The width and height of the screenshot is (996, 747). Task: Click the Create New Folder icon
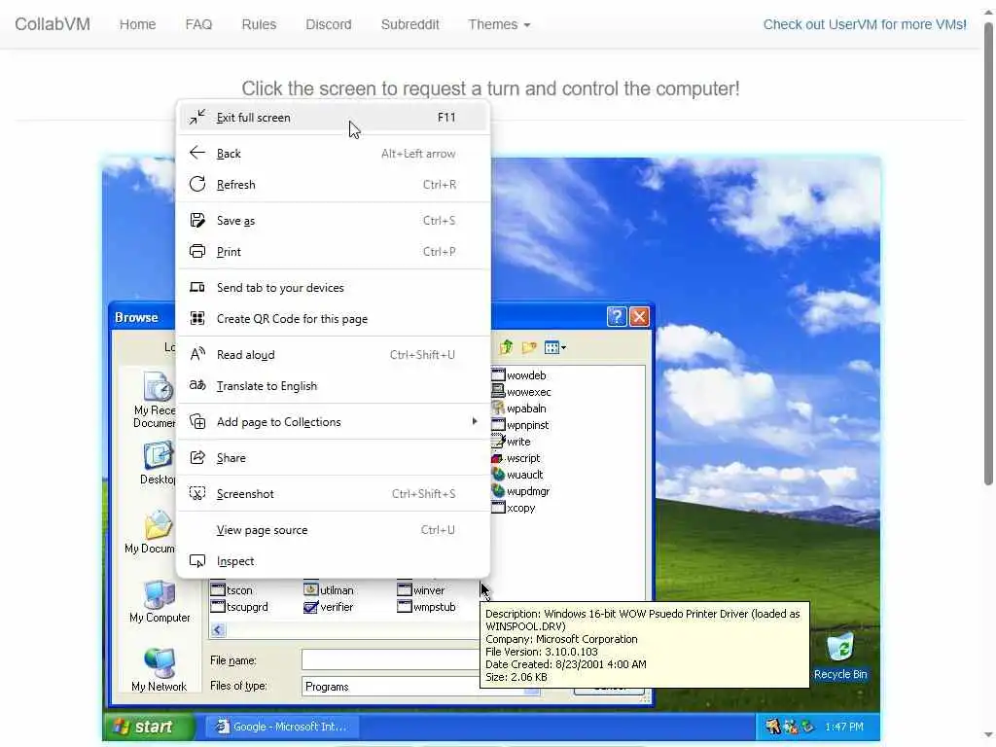(529, 347)
